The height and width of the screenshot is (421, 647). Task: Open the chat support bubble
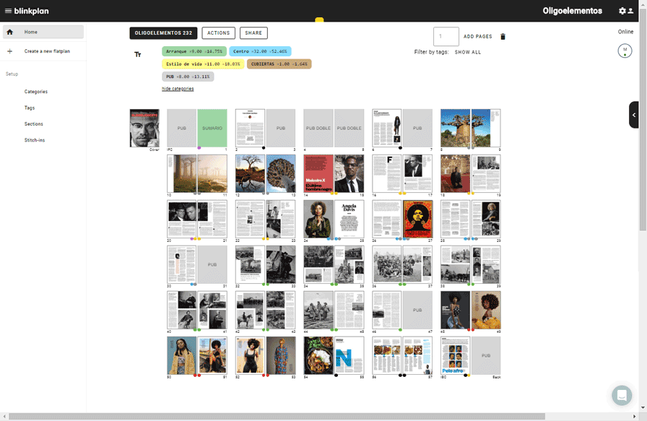point(622,395)
